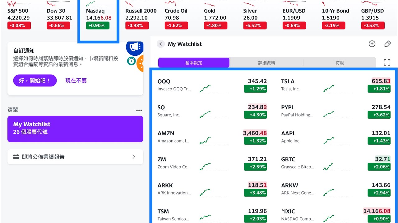Click the 132.01 price for AAPL

pos(381,133)
